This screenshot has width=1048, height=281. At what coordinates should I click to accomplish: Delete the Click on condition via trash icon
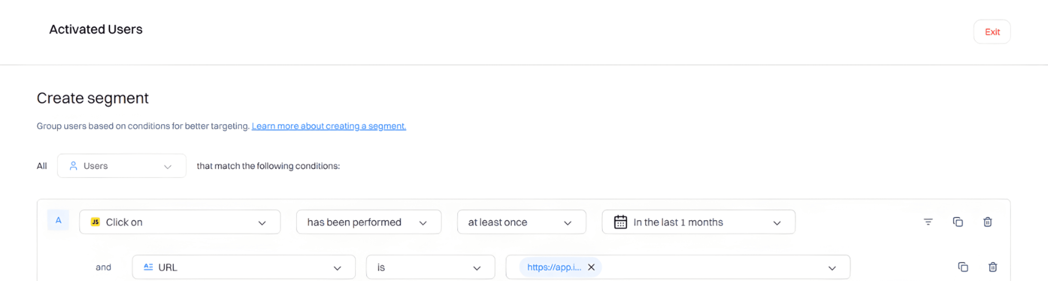click(988, 222)
